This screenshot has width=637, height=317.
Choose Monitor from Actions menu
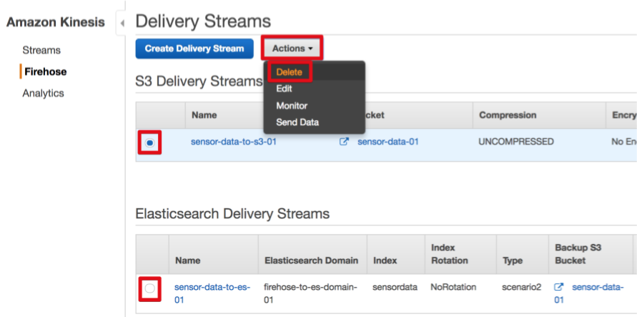coord(292,106)
